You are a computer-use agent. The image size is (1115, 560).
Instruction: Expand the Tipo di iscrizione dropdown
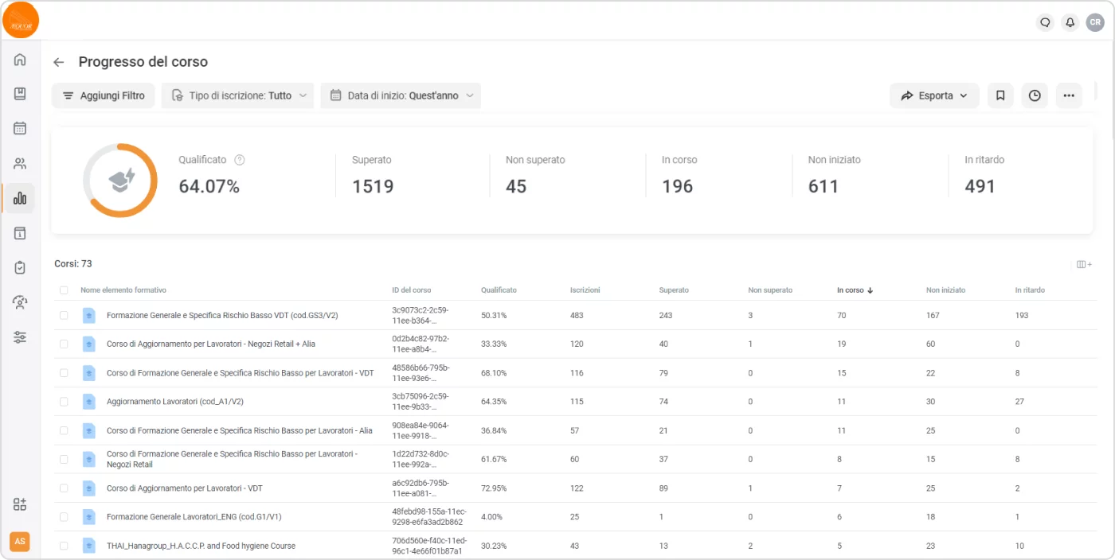click(x=237, y=95)
